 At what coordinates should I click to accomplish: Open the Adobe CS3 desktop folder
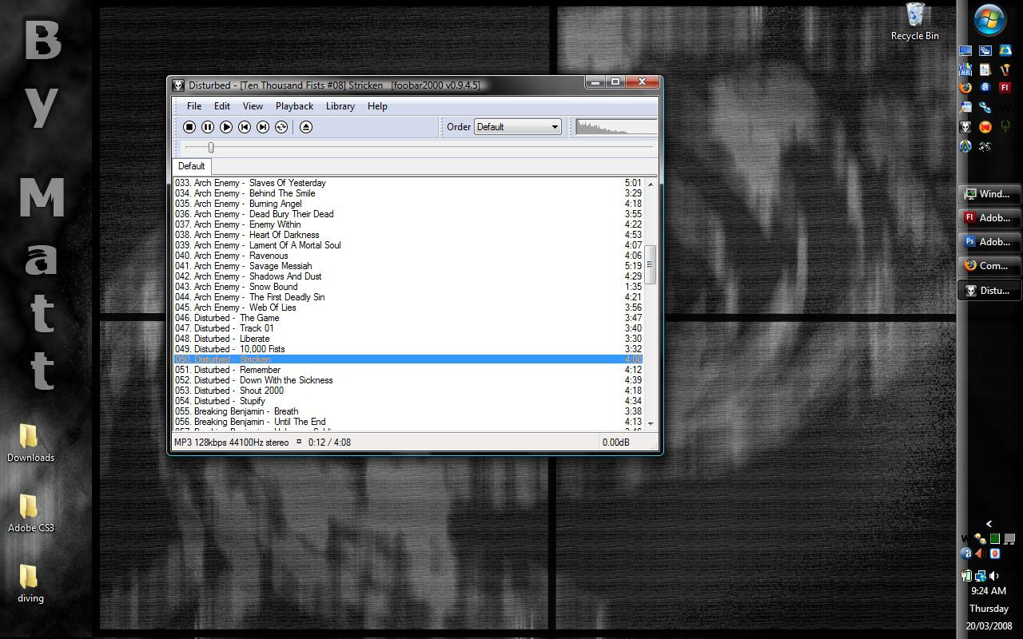click(x=30, y=514)
